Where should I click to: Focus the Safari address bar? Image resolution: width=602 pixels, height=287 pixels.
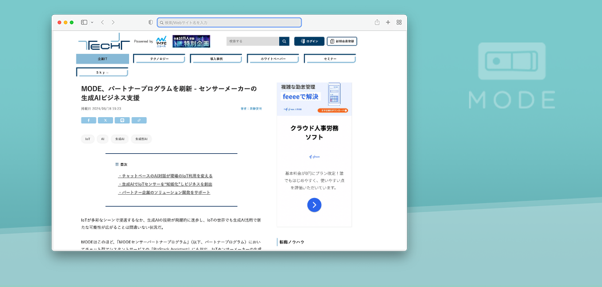click(x=229, y=22)
